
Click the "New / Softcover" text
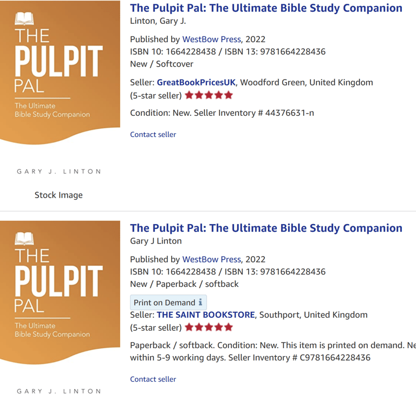click(x=161, y=64)
